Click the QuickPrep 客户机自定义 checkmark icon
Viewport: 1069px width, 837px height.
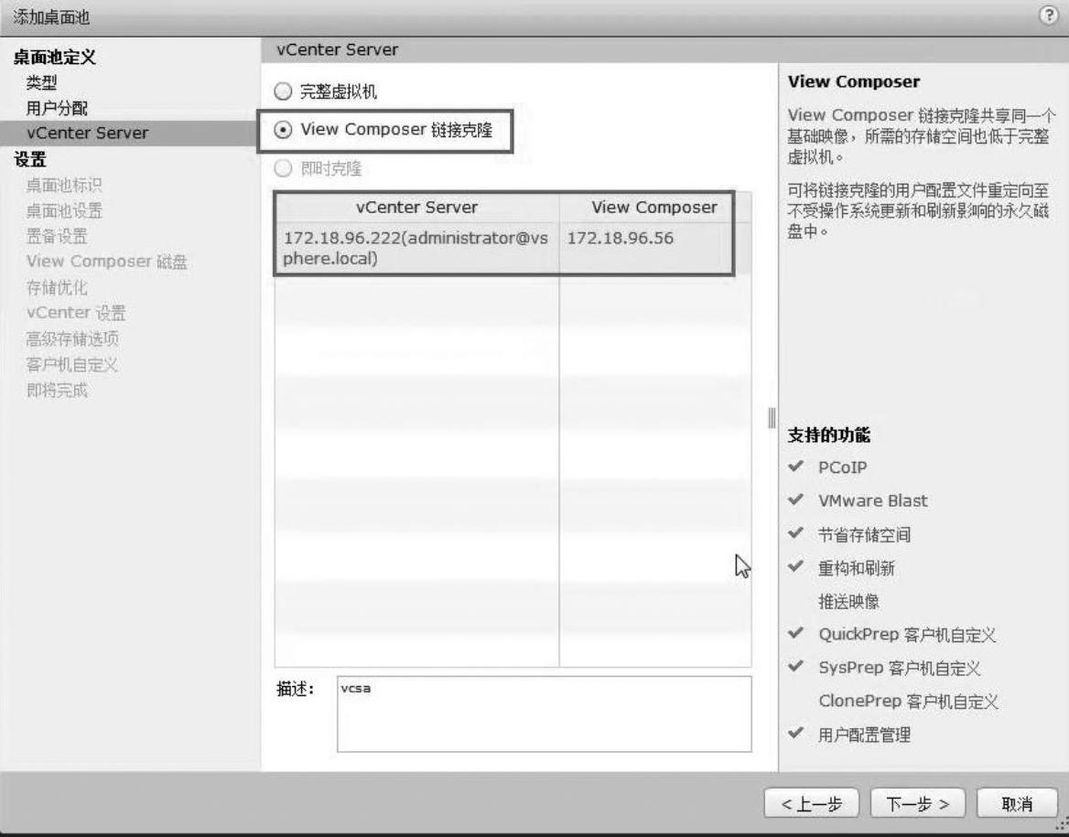point(795,632)
